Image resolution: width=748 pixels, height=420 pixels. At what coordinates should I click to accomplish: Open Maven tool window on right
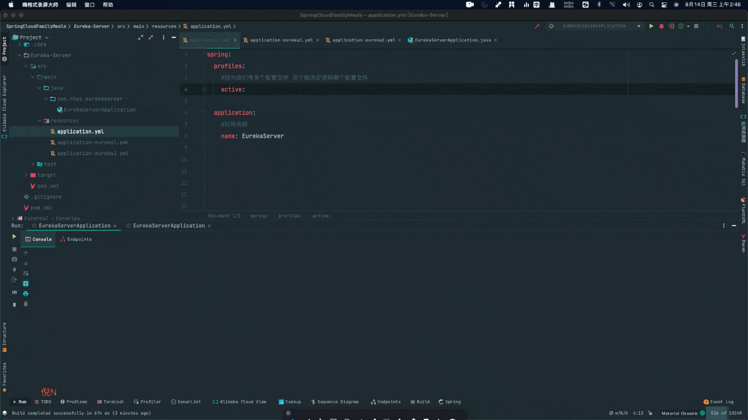pos(743,243)
